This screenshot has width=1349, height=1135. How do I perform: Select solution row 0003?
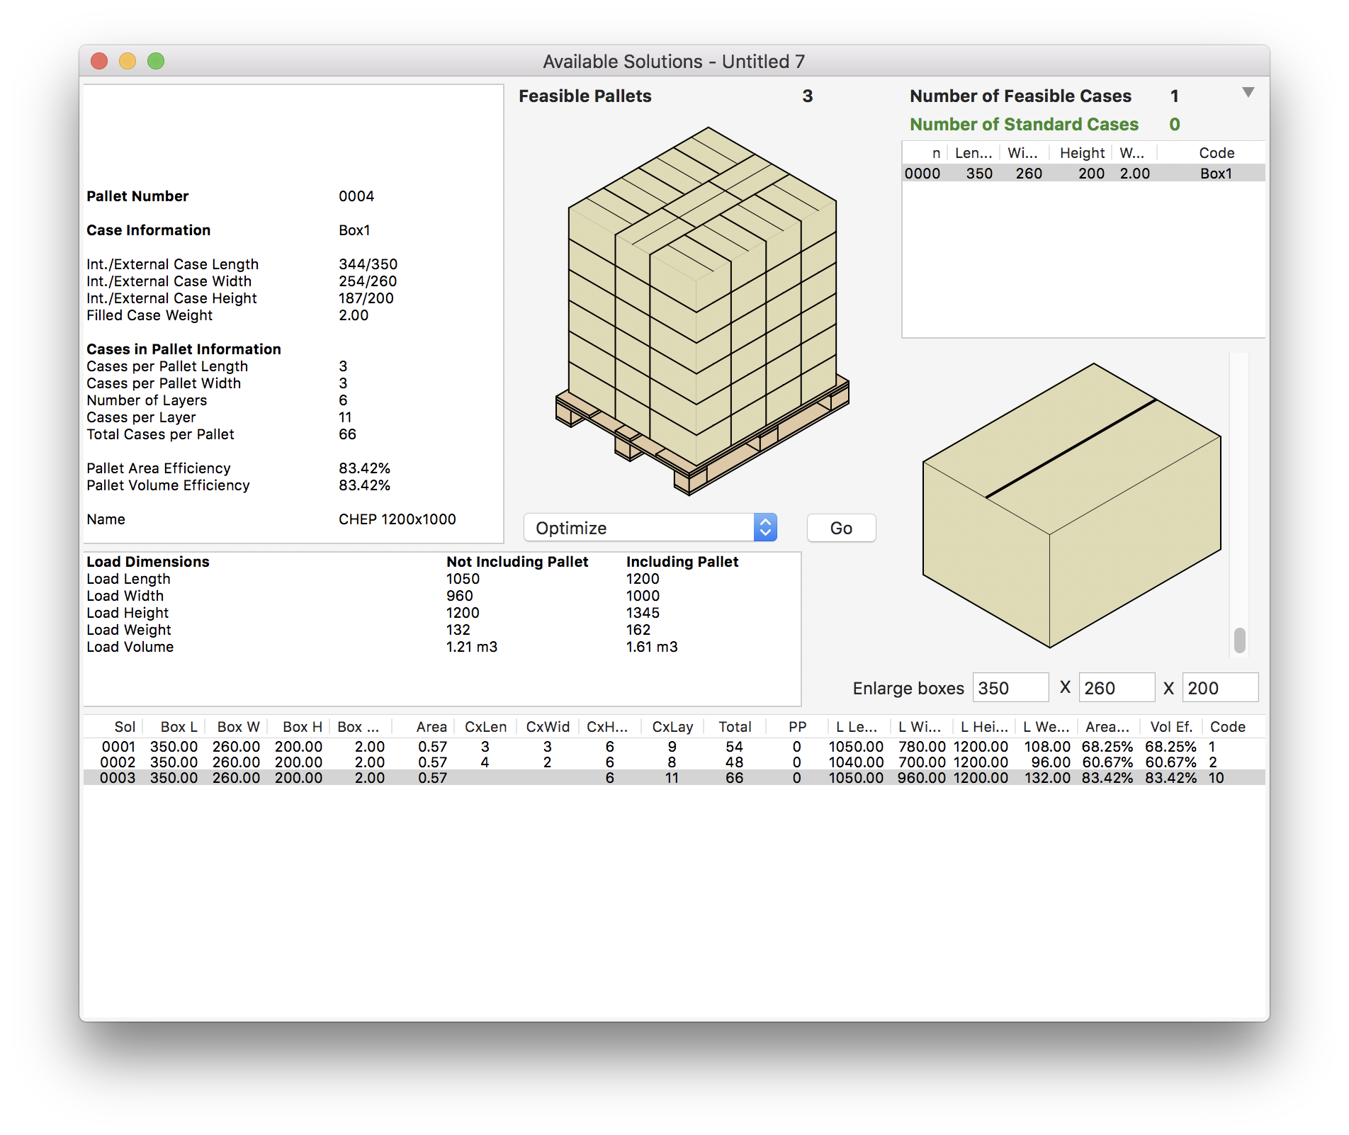674,778
